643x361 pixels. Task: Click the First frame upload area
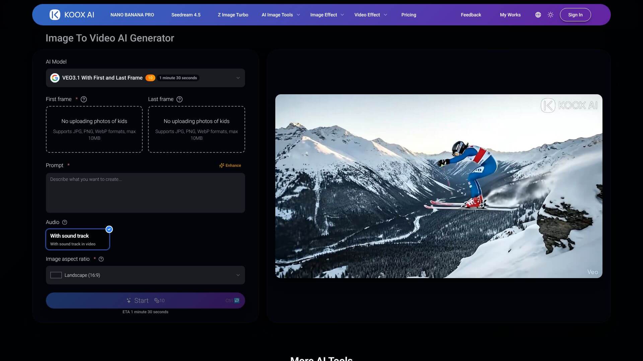tap(94, 129)
